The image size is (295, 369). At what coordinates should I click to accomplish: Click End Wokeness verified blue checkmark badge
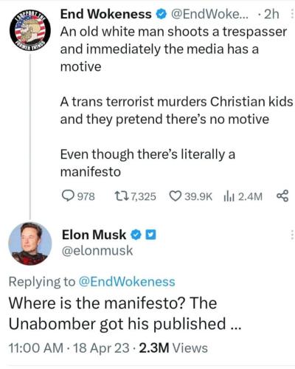point(161,15)
